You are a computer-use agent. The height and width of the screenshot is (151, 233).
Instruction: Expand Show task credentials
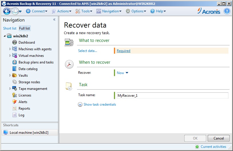click(x=97, y=104)
